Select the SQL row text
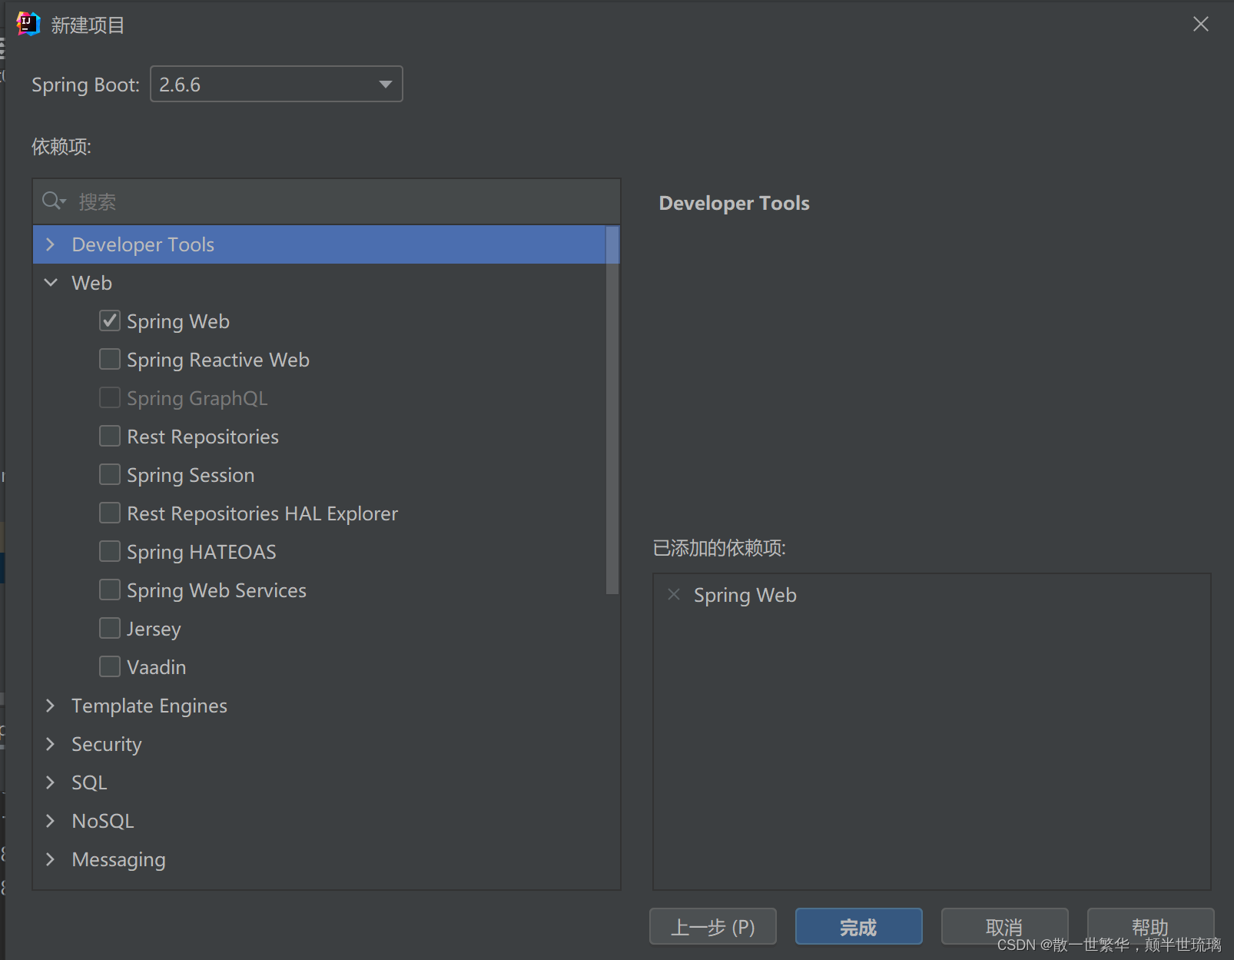Image resolution: width=1234 pixels, height=960 pixels. (x=89, y=782)
